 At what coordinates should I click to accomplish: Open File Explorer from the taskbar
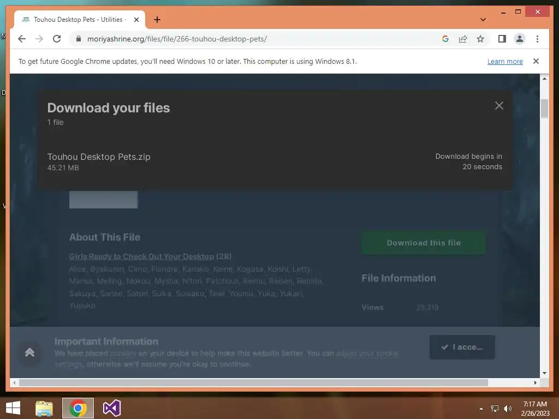coord(44,408)
